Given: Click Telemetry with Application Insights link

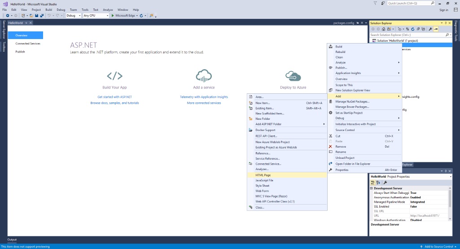Looking at the screenshot, I should pos(204,97).
